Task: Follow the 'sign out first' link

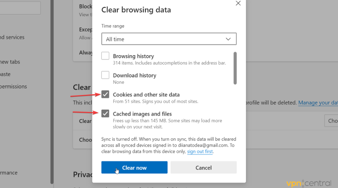Action: (x=200, y=152)
